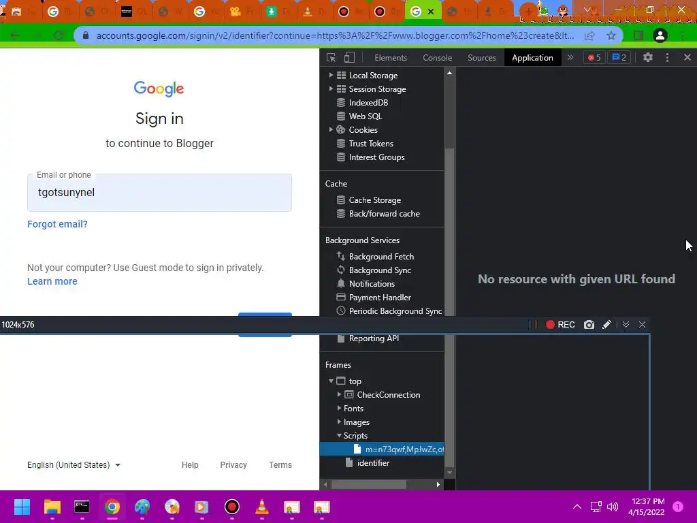This screenshot has width=697, height=523.
Task: Switch to the Elements tab
Action: 391,58
